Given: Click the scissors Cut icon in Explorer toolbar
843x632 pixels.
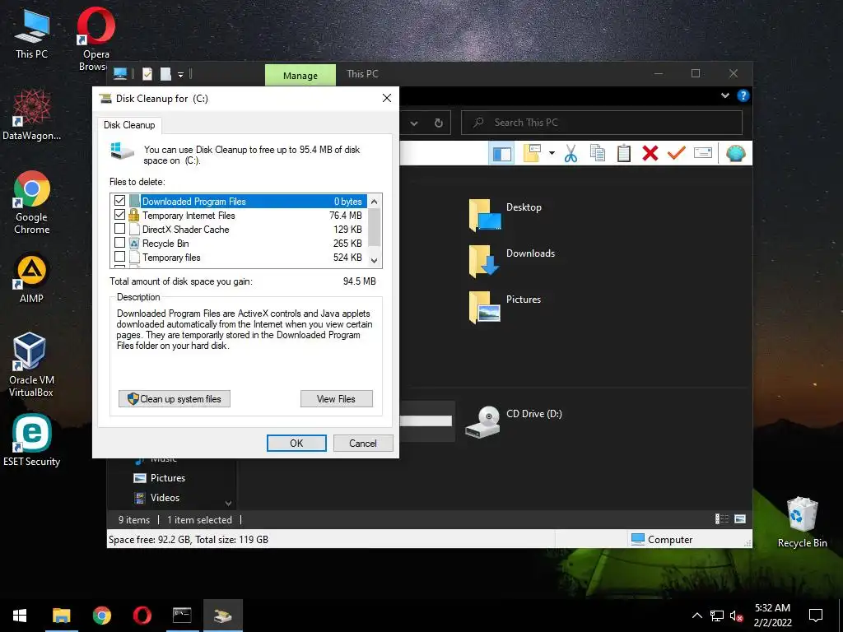Looking at the screenshot, I should click(x=571, y=154).
